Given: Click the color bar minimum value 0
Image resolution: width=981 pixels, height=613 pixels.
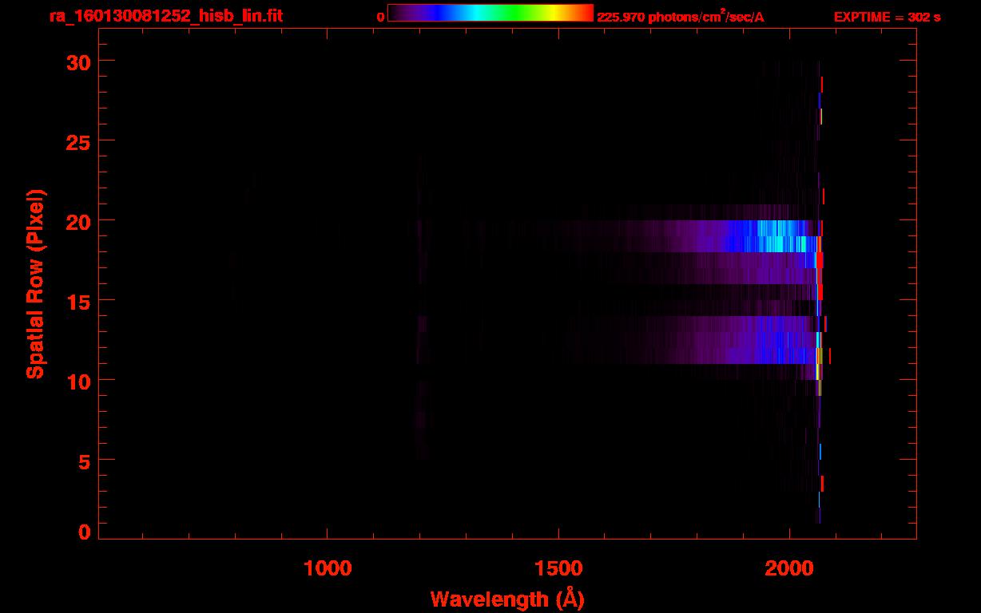Looking at the screenshot, I should [x=380, y=17].
